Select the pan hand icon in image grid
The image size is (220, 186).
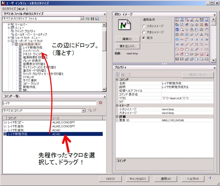click(x=207, y=30)
